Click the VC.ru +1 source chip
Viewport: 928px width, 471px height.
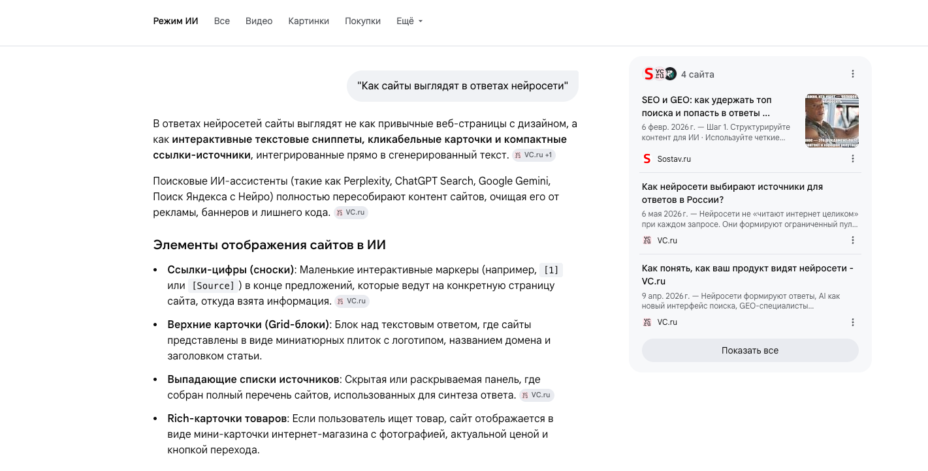pos(534,155)
